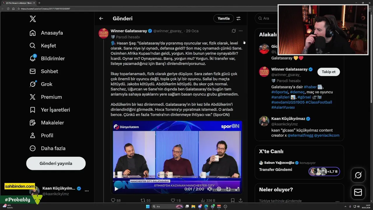Image resolution: width=373 pixels, height=210 pixels.
Task: Open Sohbet messages
Action: coord(44,71)
